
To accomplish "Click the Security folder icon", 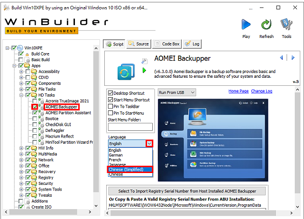I will [34, 183].
